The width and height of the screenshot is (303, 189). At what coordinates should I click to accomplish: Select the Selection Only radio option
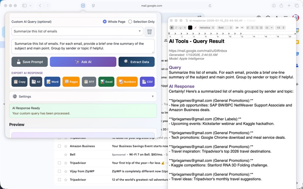[130, 22]
